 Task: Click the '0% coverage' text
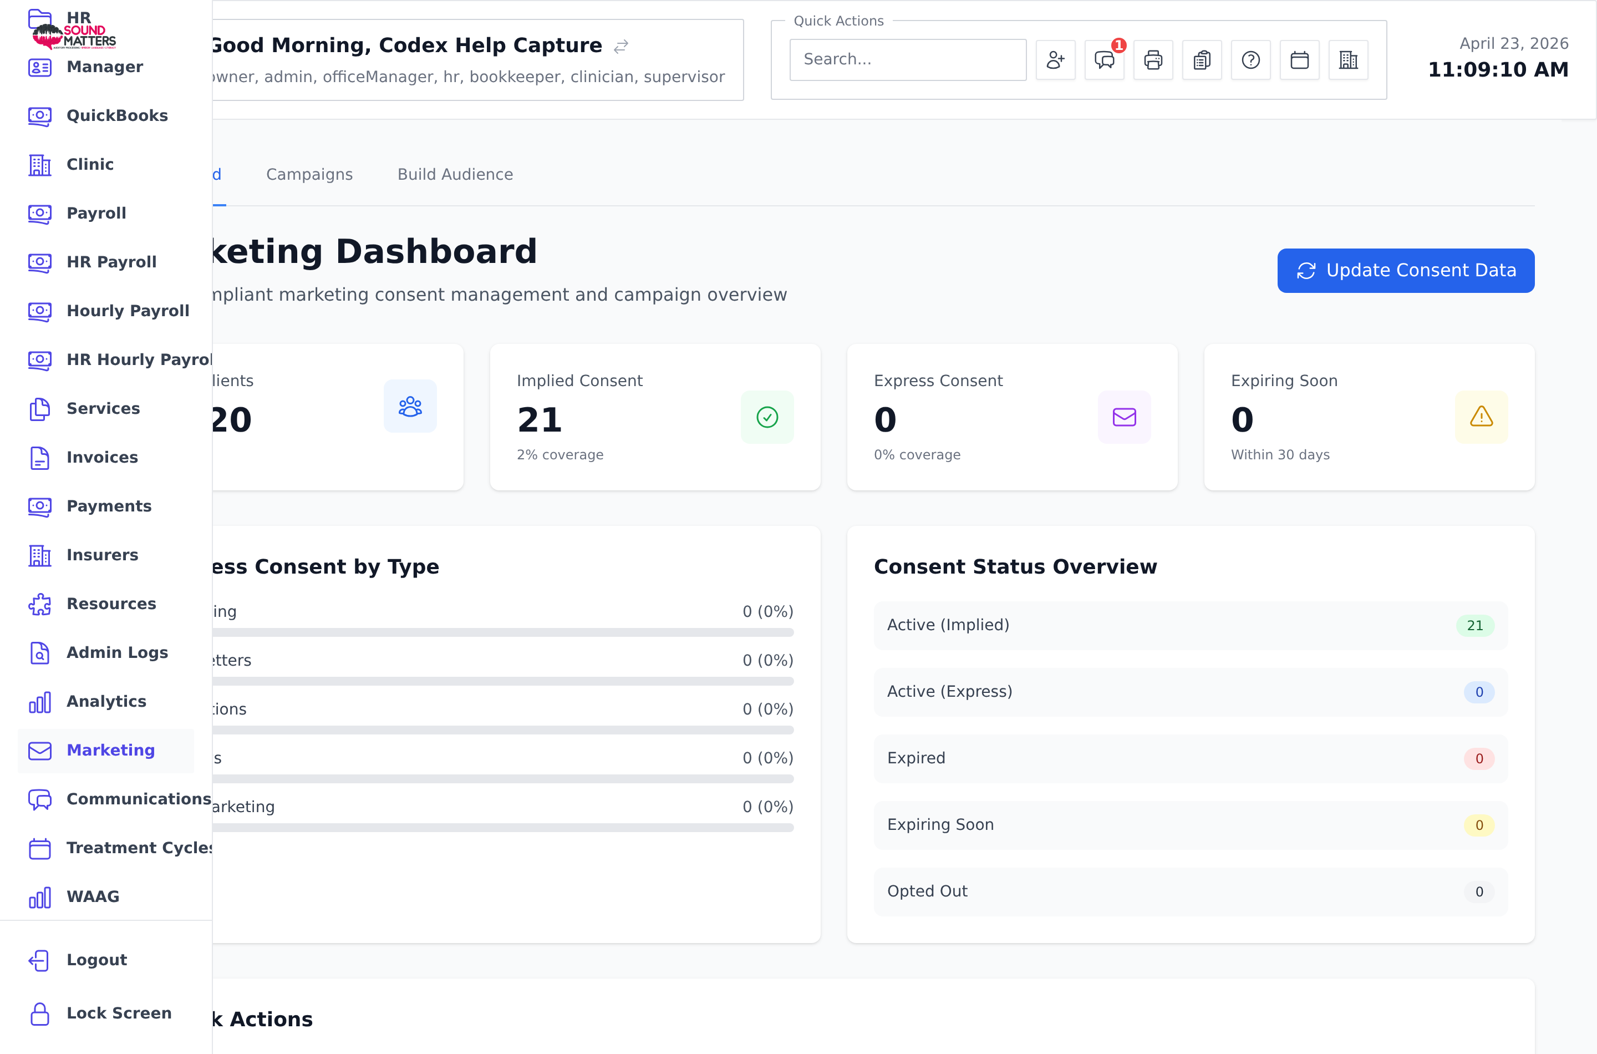917,454
